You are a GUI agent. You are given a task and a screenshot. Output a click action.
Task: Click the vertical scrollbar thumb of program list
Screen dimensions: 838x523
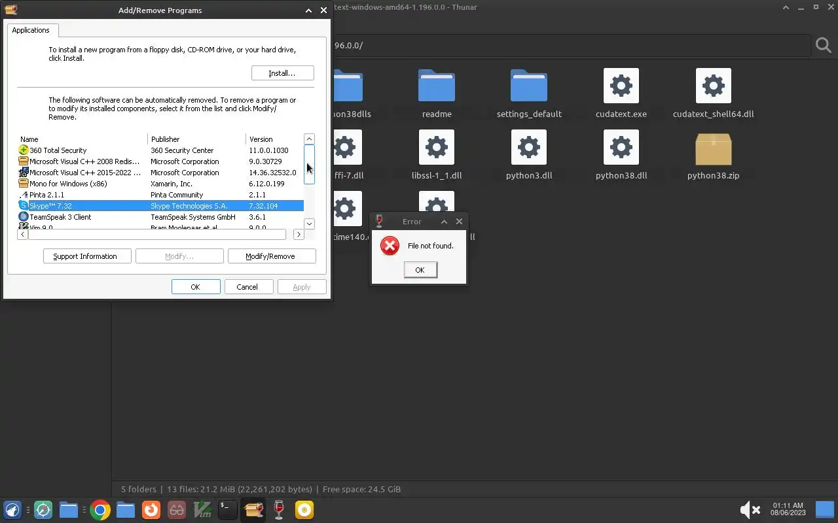309,164
